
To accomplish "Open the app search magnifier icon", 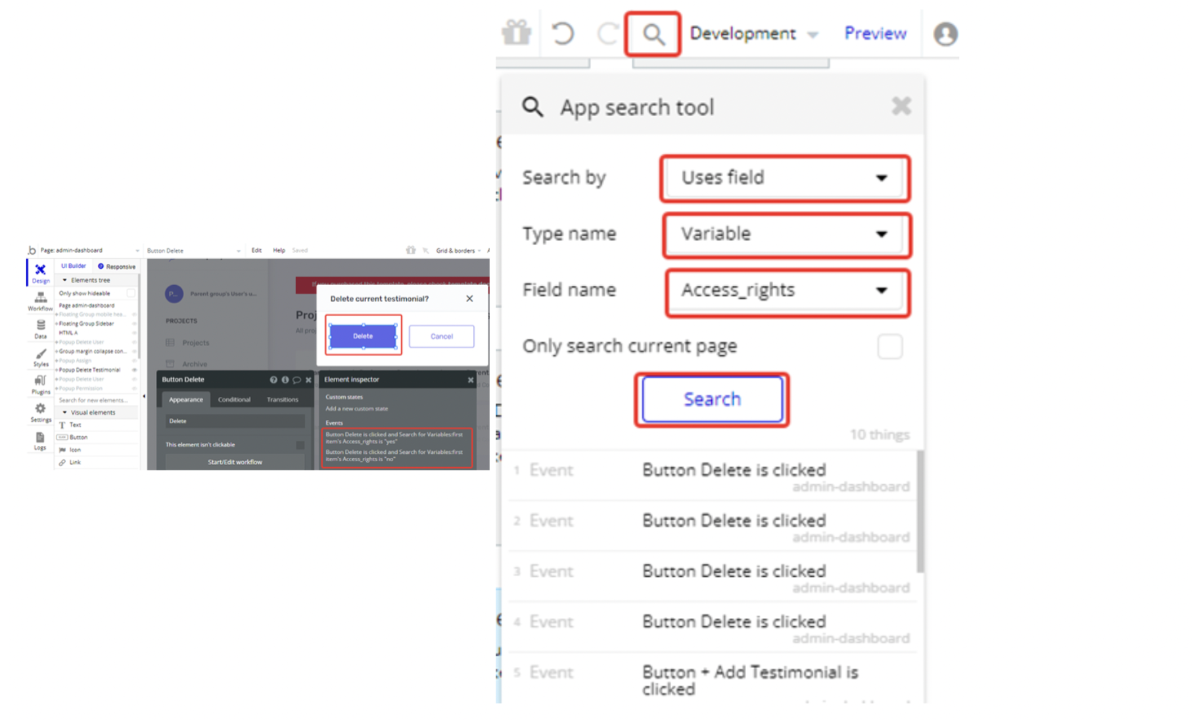I will 653,34.
